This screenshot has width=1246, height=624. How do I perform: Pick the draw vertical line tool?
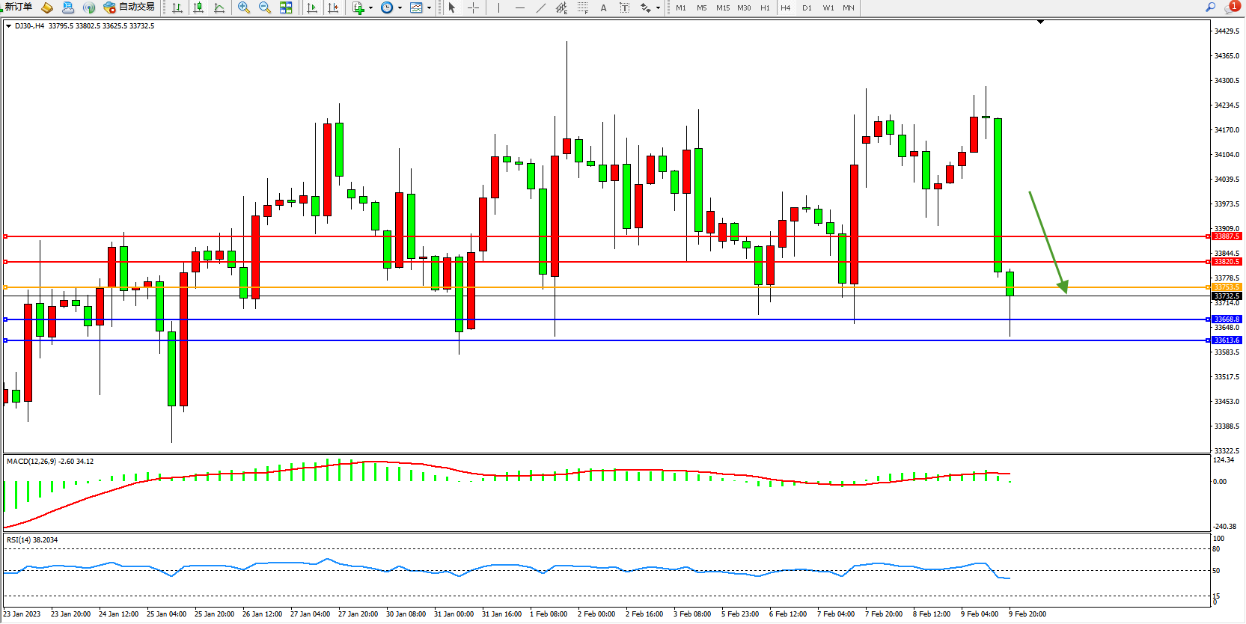498,7
